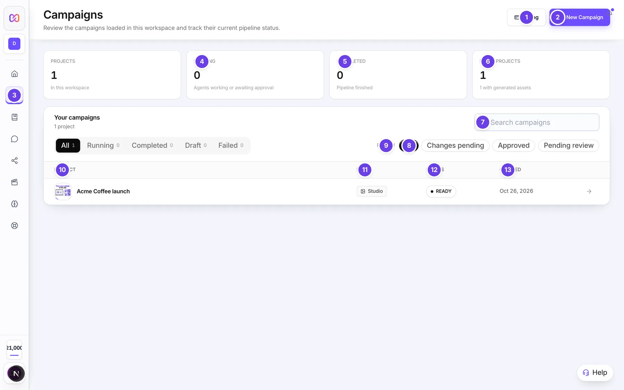Open the Help widget
The image size is (624, 390).
coord(595,373)
